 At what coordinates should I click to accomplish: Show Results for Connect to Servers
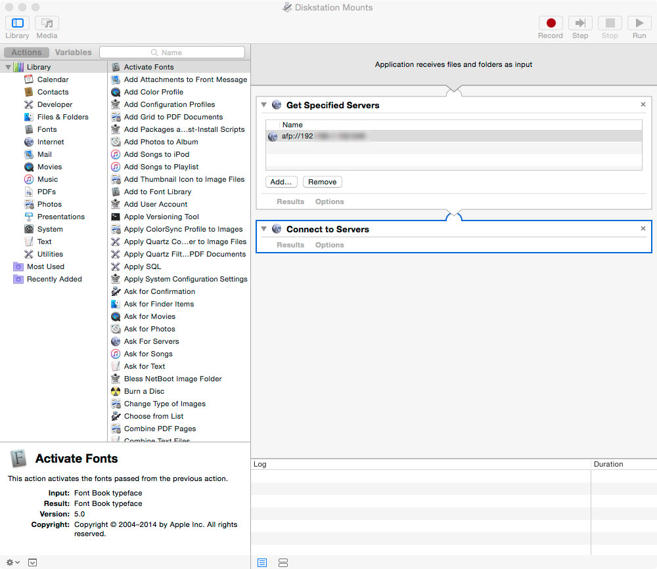(290, 245)
